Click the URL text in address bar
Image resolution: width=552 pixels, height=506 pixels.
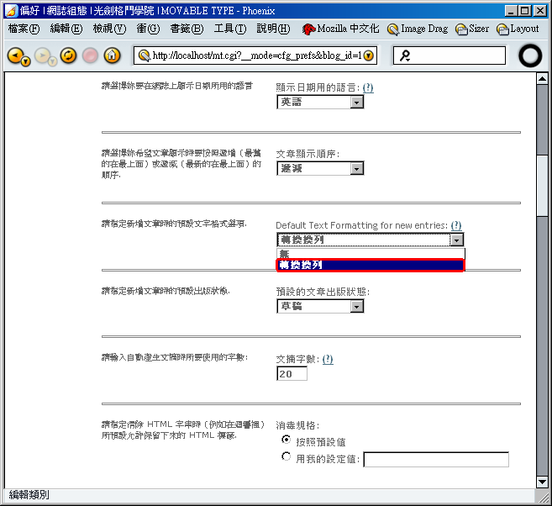[257, 55]
